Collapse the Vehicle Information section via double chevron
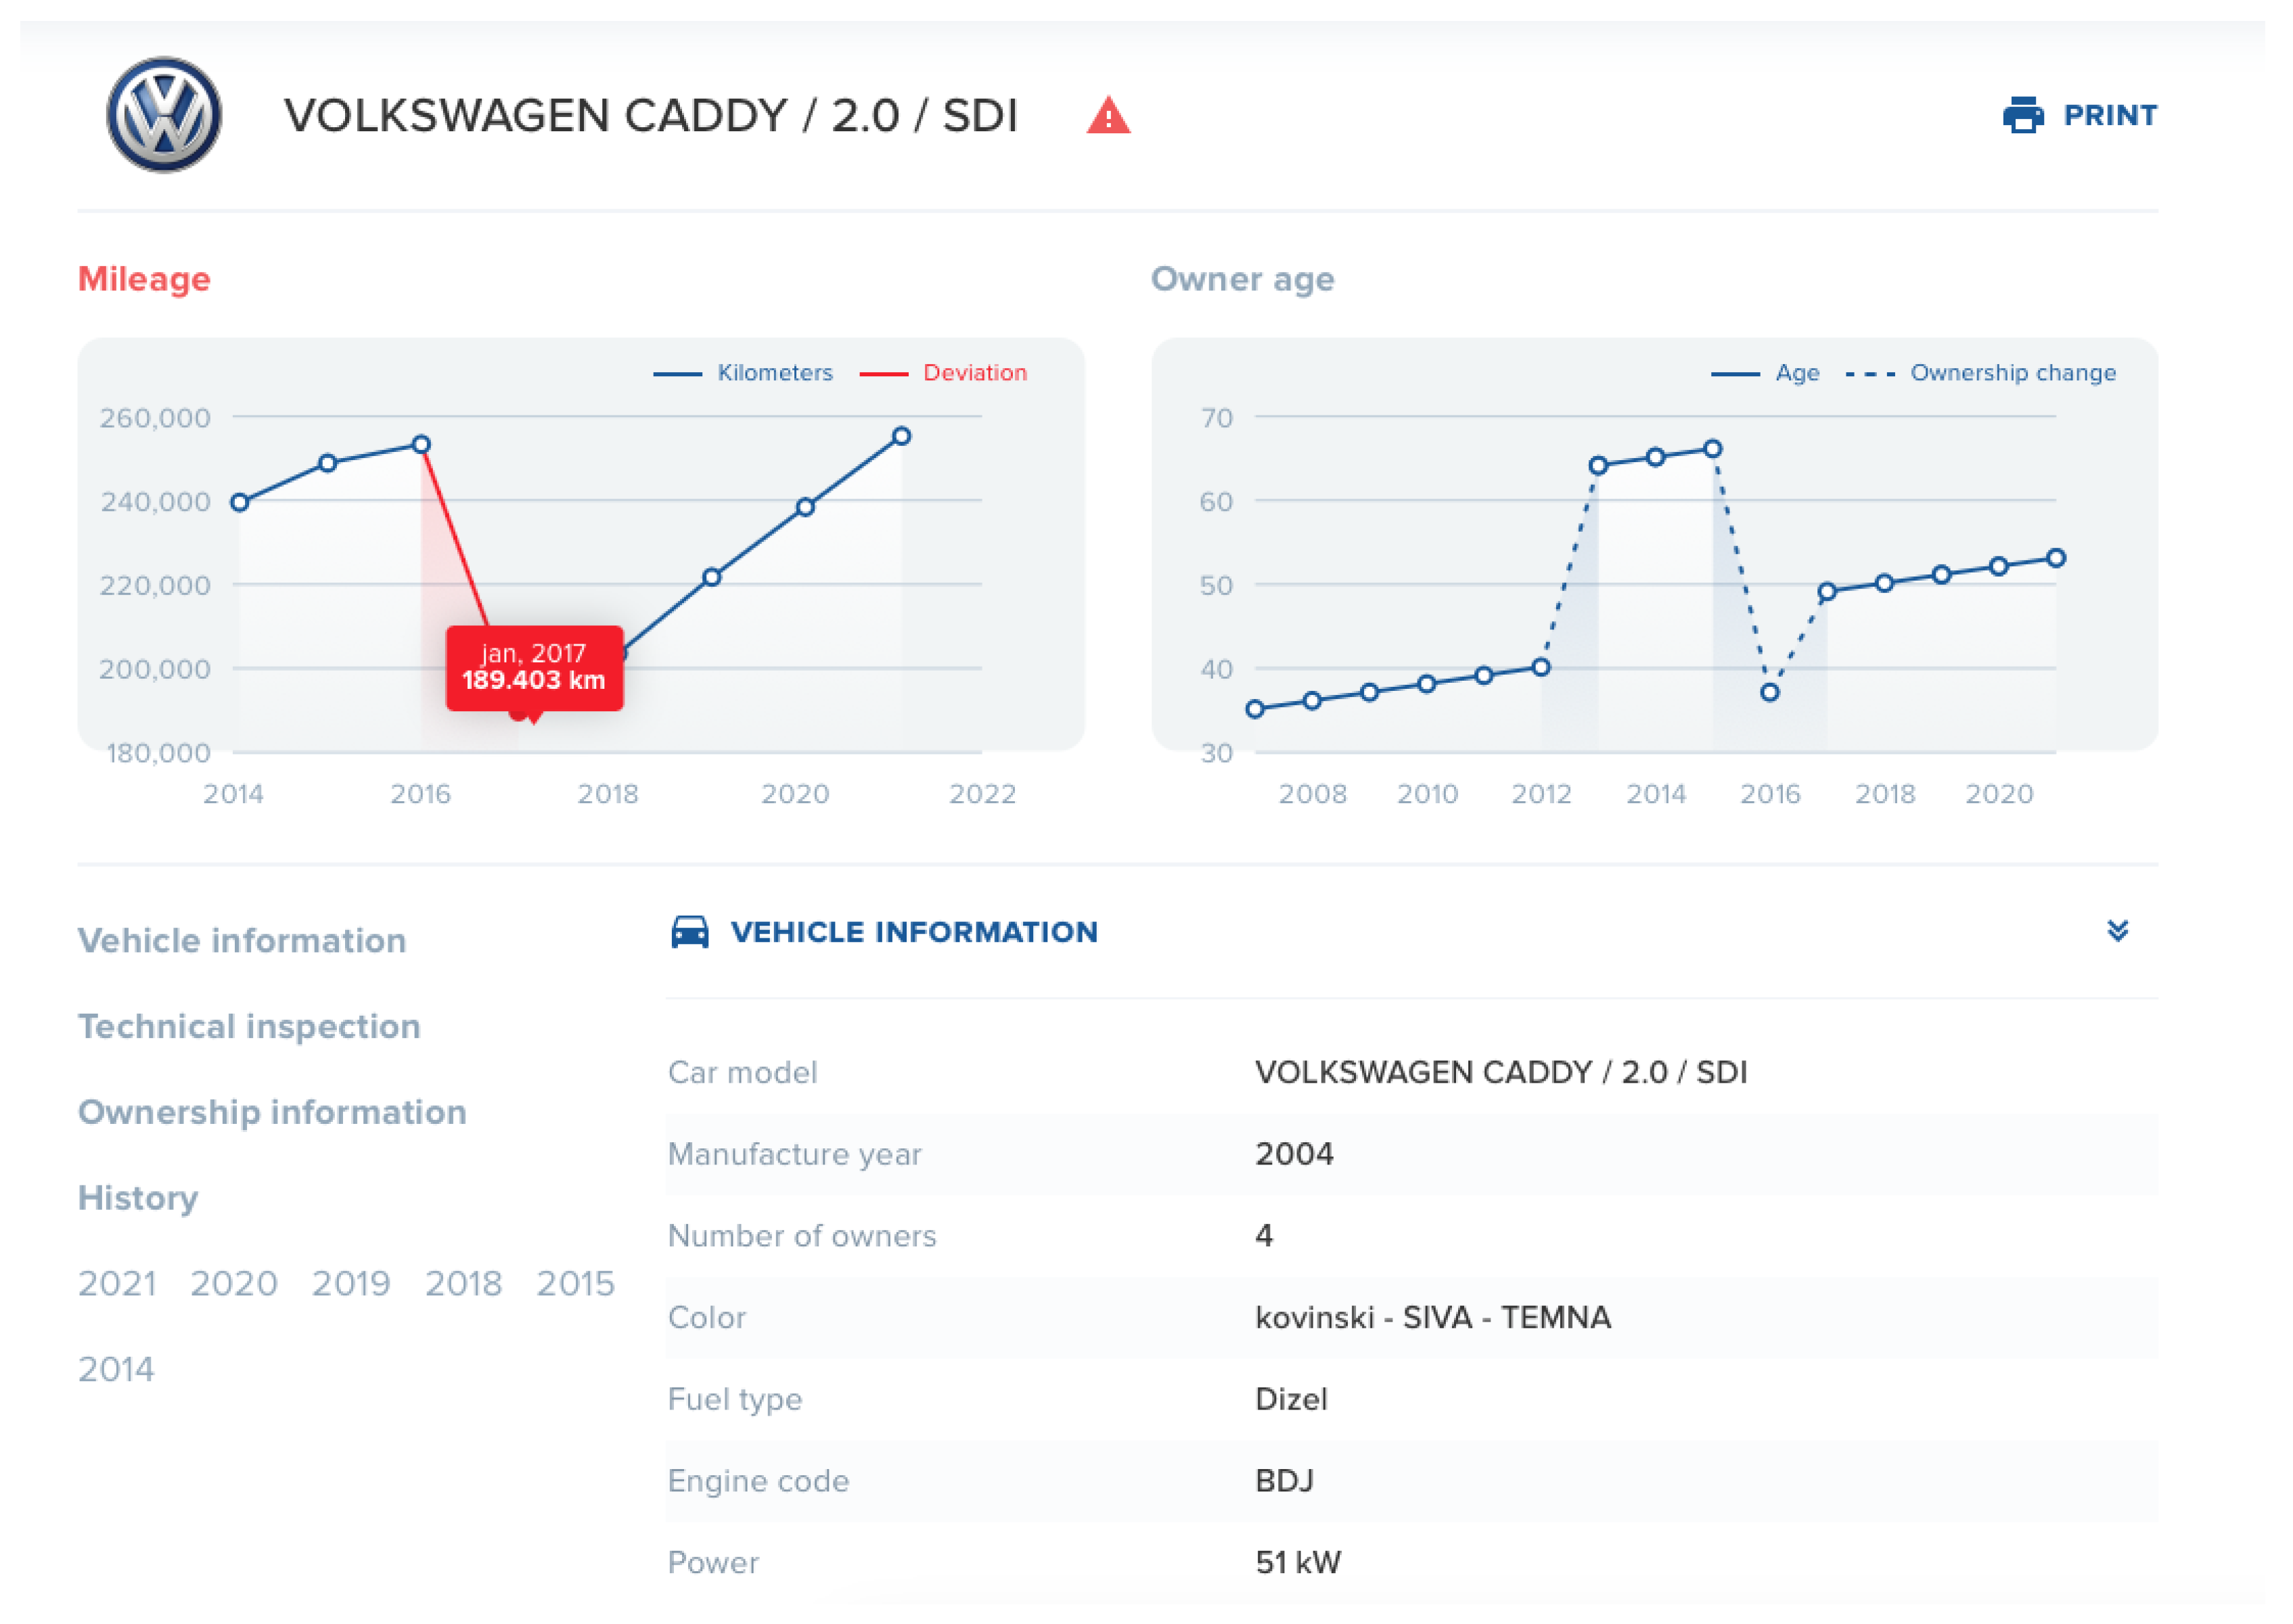2293x1624 pixels. coord(2120,931)
